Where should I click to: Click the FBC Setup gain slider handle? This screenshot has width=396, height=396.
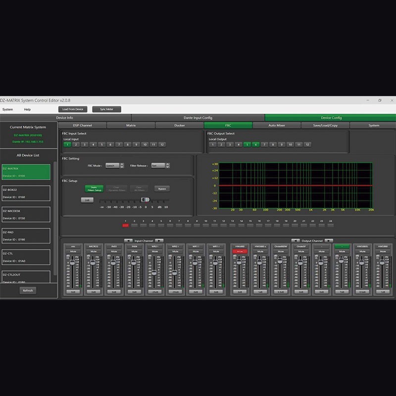145,199
